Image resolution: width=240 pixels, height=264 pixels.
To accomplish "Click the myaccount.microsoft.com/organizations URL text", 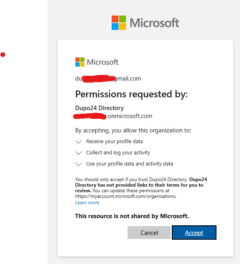I will pyautogui.click(x=126, y=196).
